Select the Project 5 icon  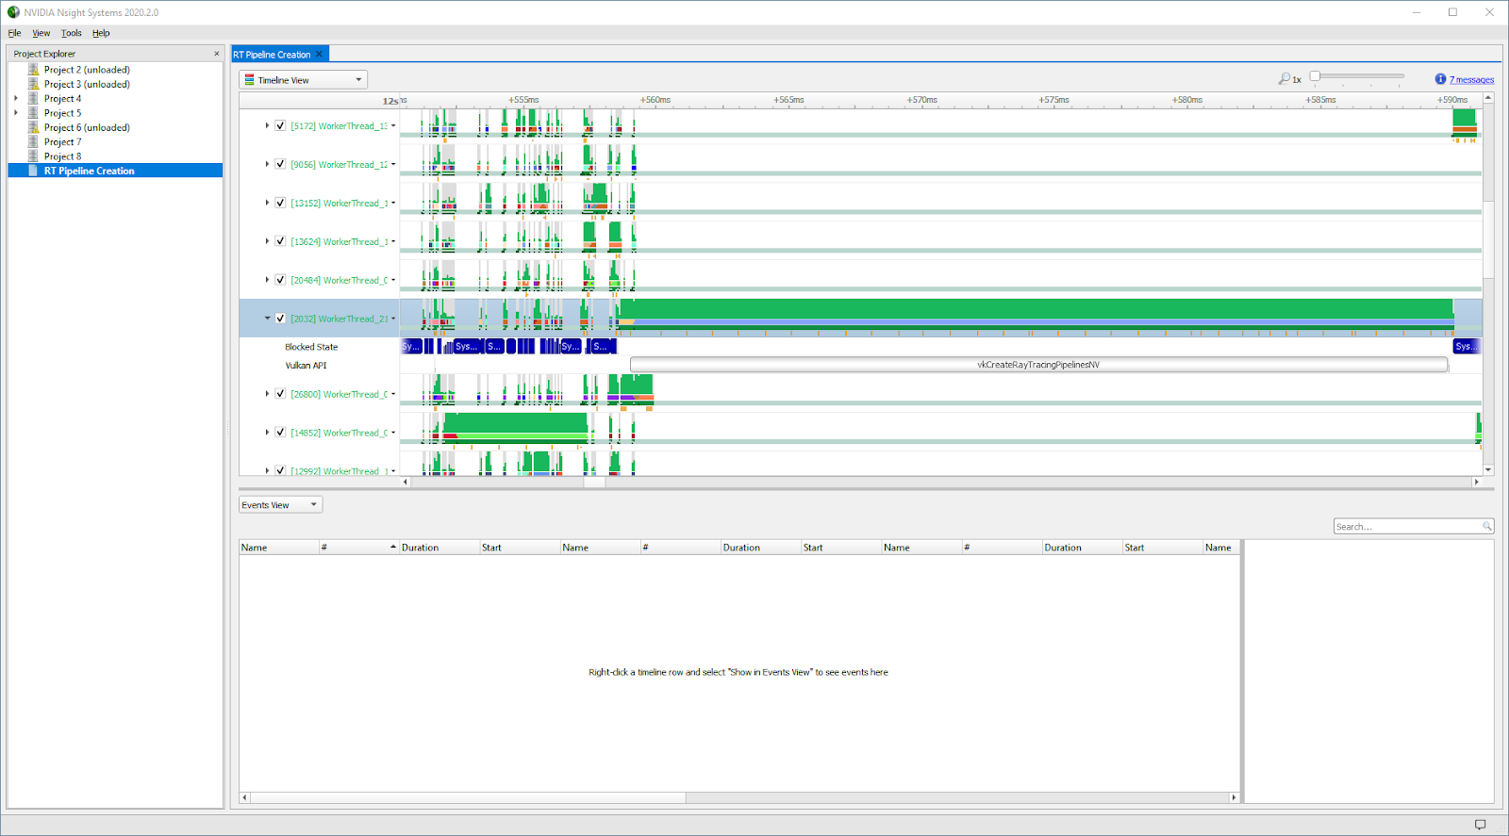coord(34,113)
